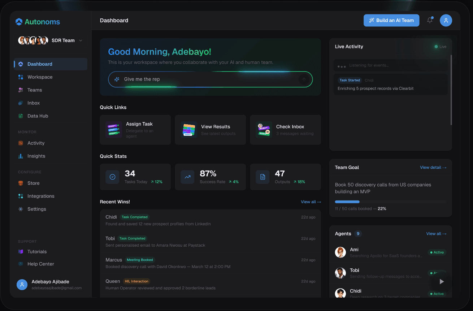Screen dimensions: 473x311
Task: Click the sparkle icon in prompt box
Action: pos(117,79)
